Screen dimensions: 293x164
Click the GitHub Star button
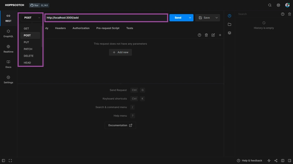[34, 5]
